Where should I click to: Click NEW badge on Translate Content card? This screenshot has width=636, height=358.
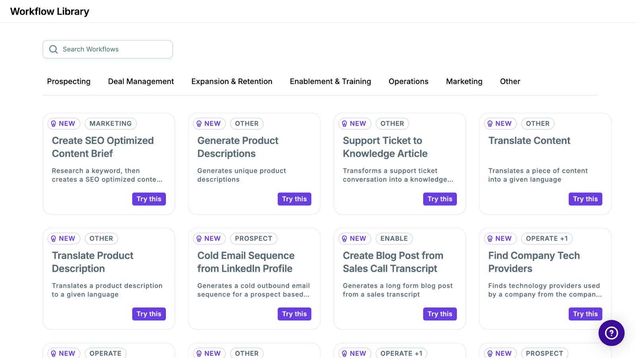tap(500, 124)
